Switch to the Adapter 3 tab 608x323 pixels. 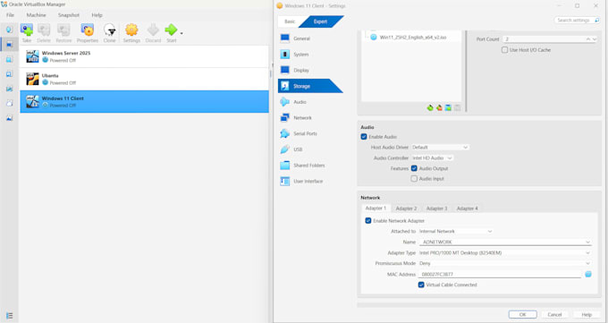(x=436, y=208)
